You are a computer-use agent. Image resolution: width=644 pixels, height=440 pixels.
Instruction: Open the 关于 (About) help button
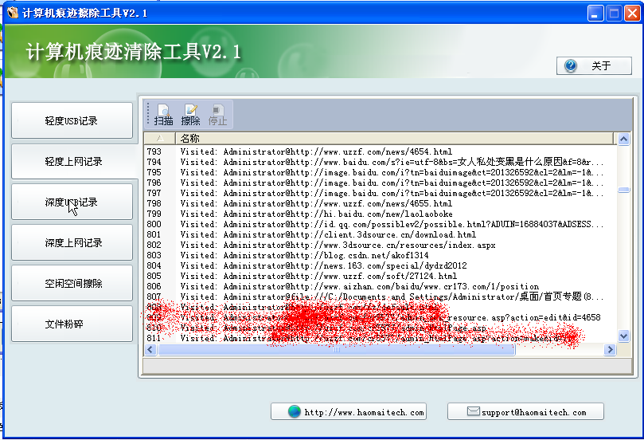[x=594, y=66]
